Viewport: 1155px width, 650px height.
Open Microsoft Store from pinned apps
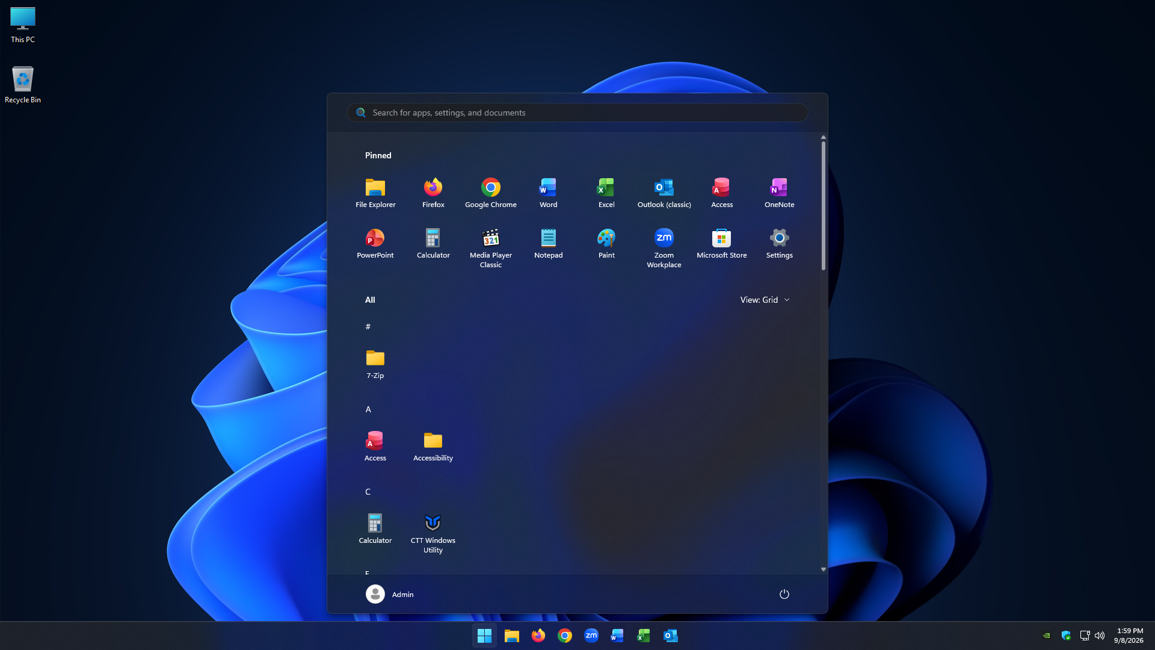[722, 244]
